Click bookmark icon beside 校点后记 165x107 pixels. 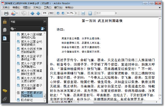(x=18, y=100)
